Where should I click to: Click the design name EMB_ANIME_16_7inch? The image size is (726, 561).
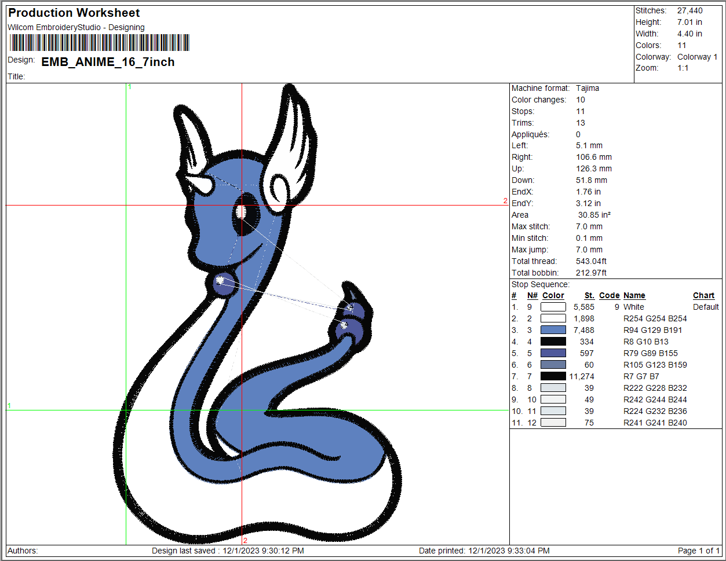click(108, 62)
